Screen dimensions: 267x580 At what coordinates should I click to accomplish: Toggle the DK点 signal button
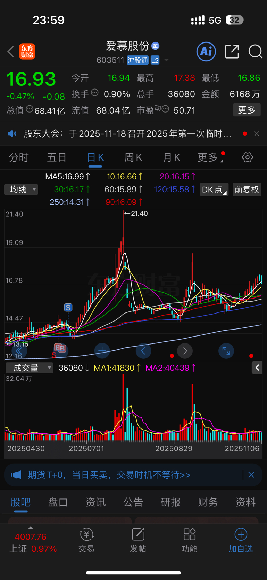click(x=214, y=190)
